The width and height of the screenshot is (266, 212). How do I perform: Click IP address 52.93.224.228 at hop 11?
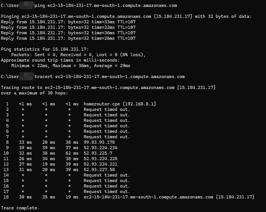coord(100,159)
